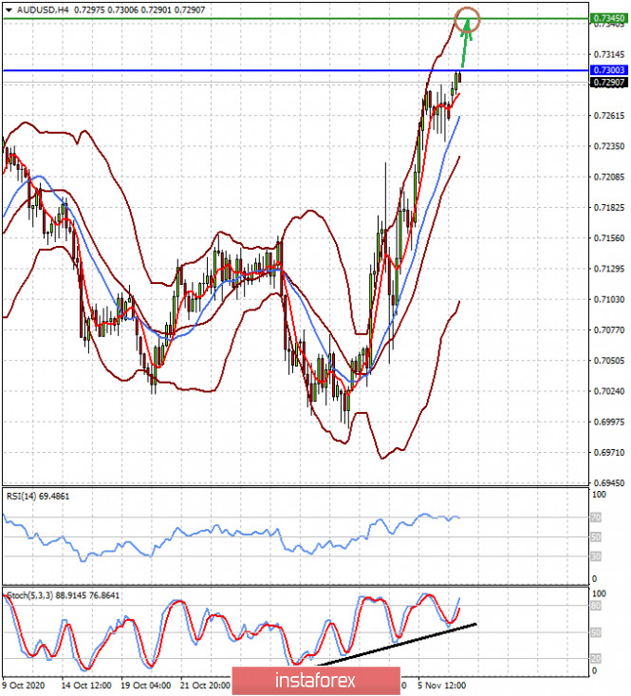Click the 19 Oct 04:00 time label
The width and height of the screenshot is (631, 696).
pyautogui.click(x=146, y=686)
